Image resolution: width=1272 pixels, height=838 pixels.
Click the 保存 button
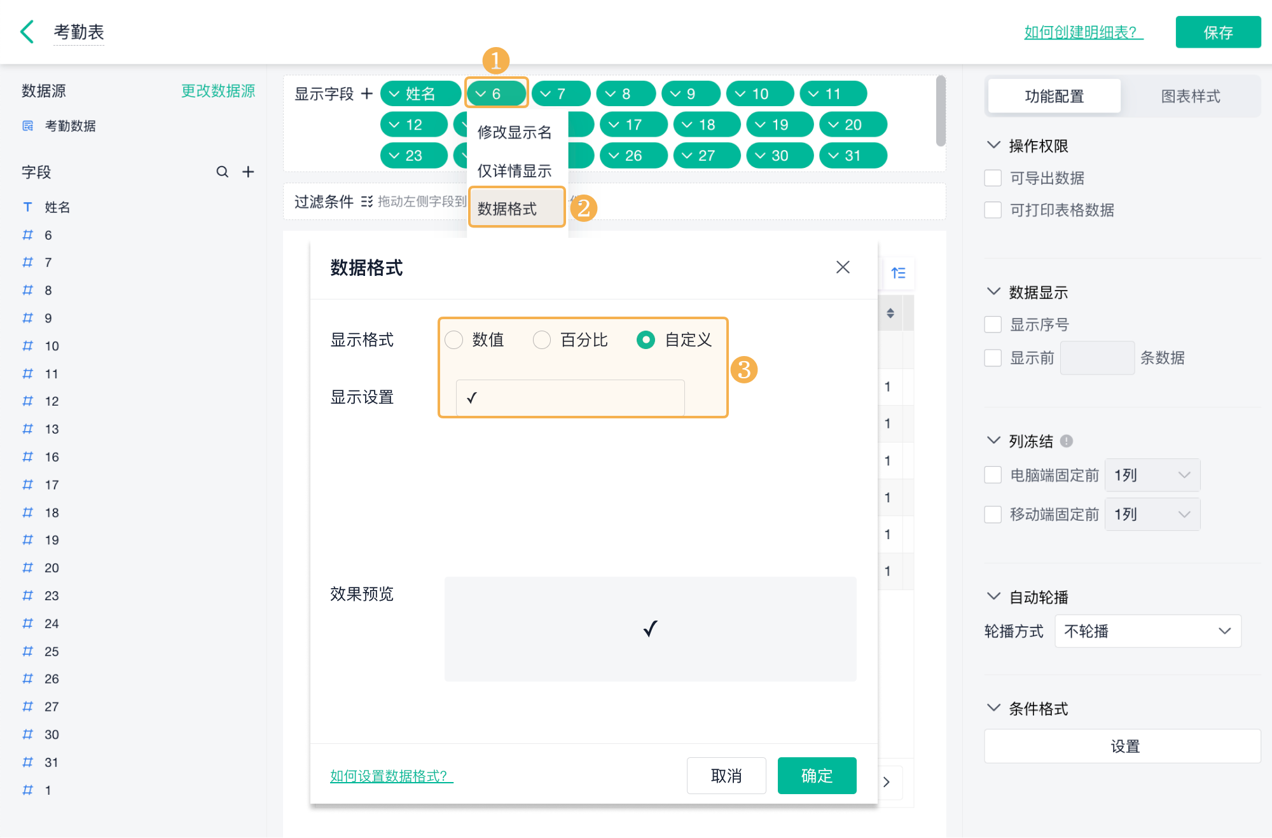pyautogui.click(x=1218, y=32)
